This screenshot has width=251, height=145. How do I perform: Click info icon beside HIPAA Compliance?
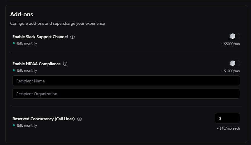click(x=65, y=64)
